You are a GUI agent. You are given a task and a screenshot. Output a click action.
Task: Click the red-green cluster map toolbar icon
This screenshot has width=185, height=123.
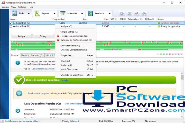[137, 14]
